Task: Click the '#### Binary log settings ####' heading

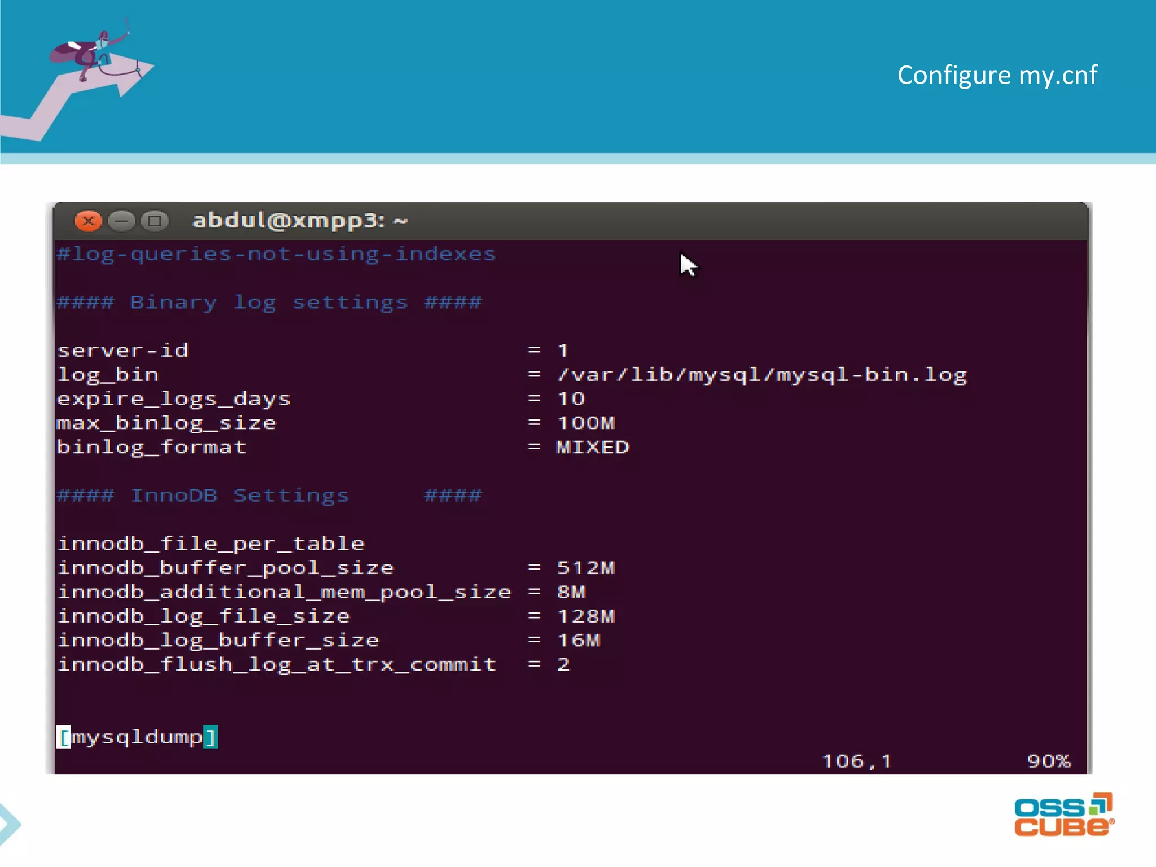Action: click(x=269, y=303)
